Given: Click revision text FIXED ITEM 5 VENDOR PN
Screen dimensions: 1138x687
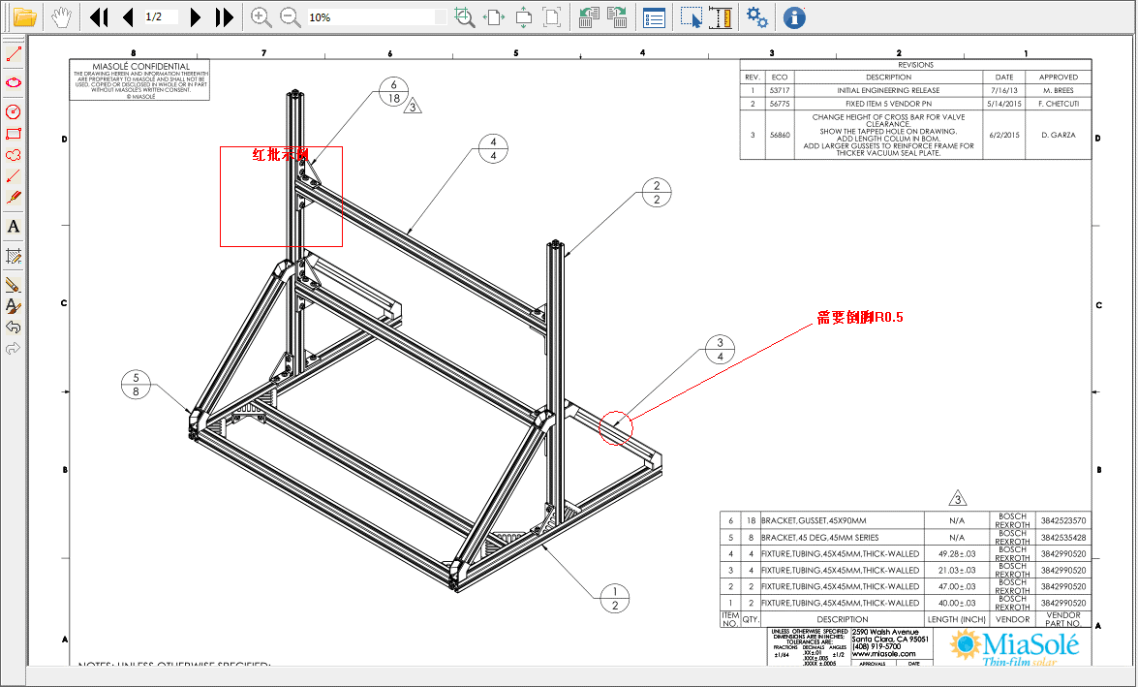Looking at the screenshot, I should (x=888, y=104).
